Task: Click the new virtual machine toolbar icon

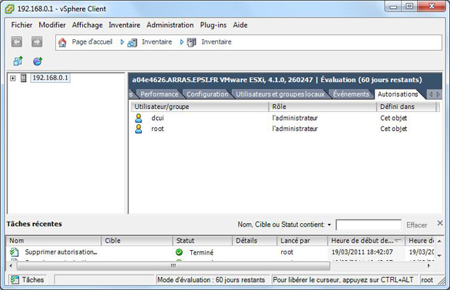Action: (17, 61)
